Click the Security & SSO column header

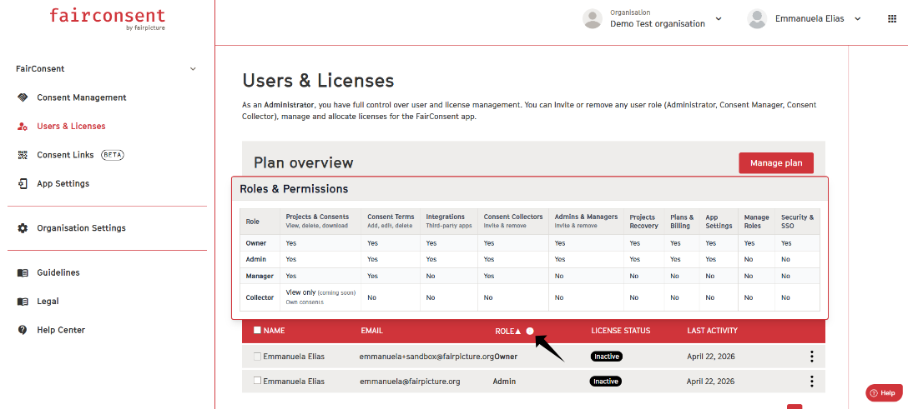pyautogui.click(x=797, y=222)
